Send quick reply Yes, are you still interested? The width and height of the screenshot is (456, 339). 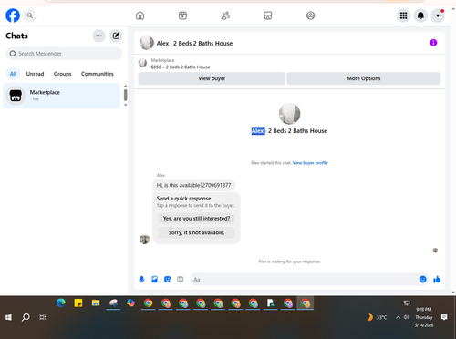(x=196, y=219)
